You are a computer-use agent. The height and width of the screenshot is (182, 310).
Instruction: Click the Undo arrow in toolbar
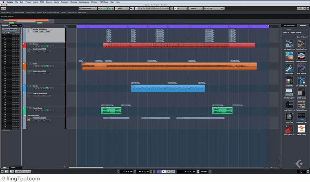[x=2, y=9]
